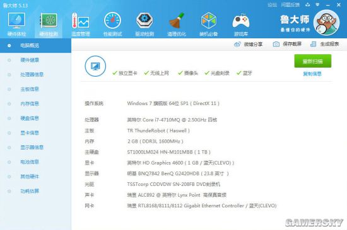Open 硬盘信息 sidebar item
Image resolution: width=347 pixels, height=230 pixels.
(30, 118)
